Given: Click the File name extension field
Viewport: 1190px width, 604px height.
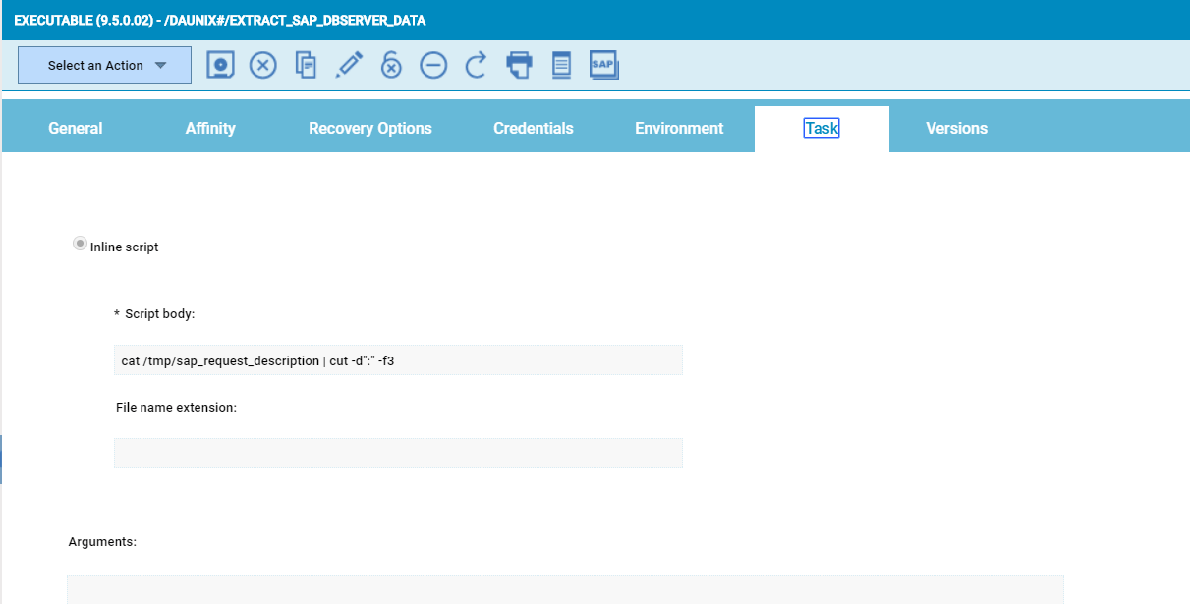Looking at the screenshot, I should point(398,453).
